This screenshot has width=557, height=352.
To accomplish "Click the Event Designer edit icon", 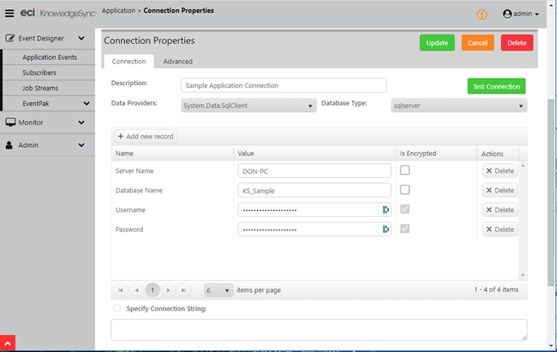I will tap(10, 38).
